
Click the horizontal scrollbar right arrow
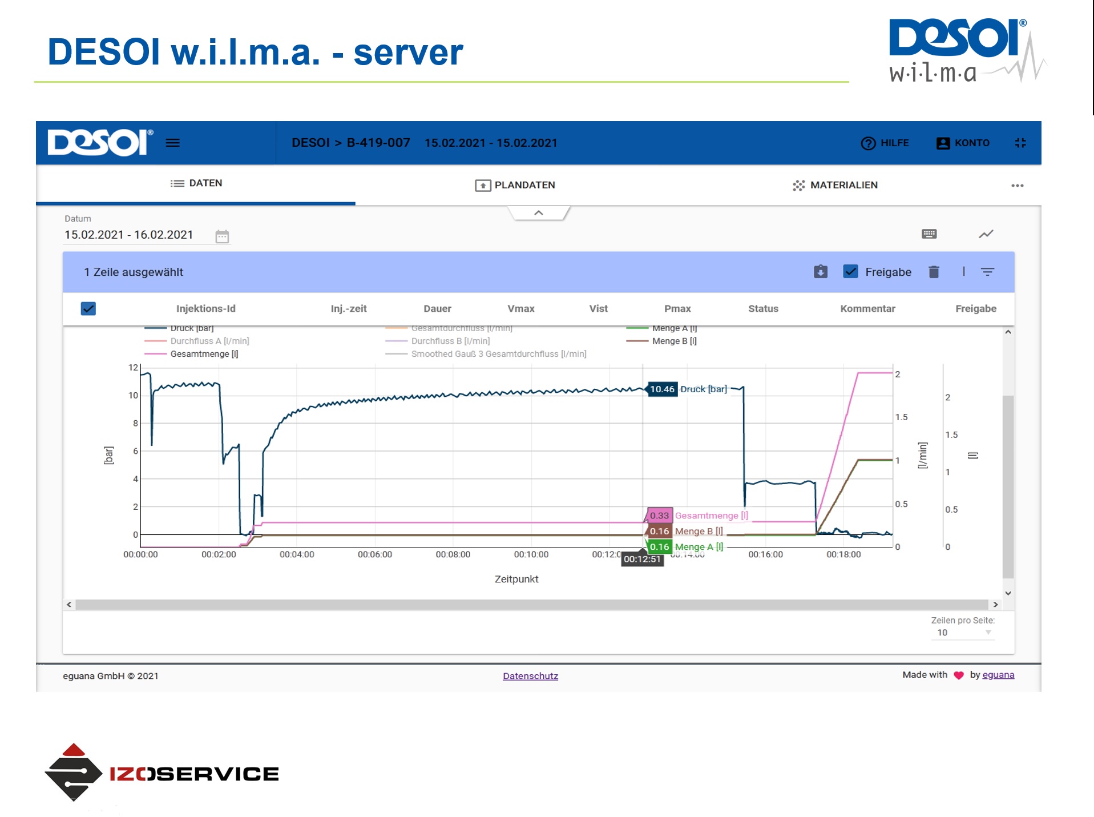point(995,605)
